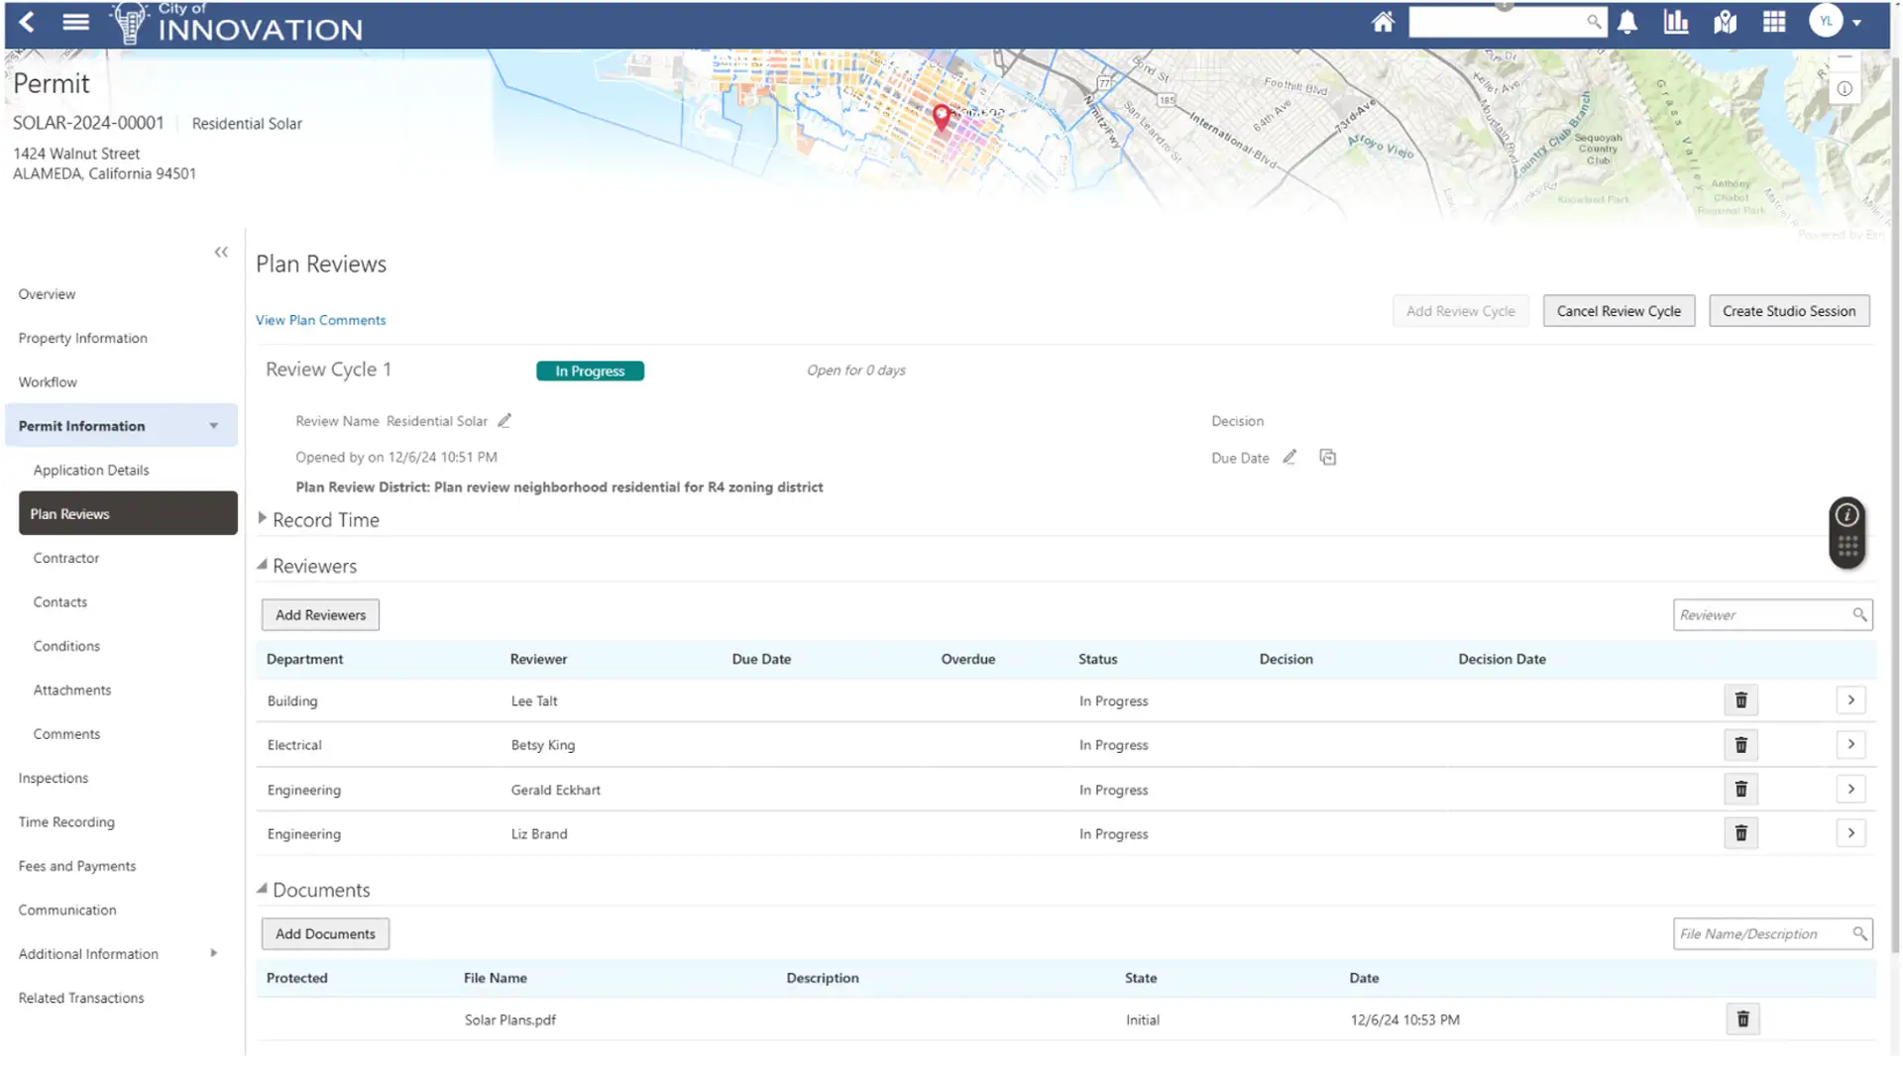Edit the Due Date pencil icon
This screenshot has height=1070, width=1903.
click(x=1289, y=458)
